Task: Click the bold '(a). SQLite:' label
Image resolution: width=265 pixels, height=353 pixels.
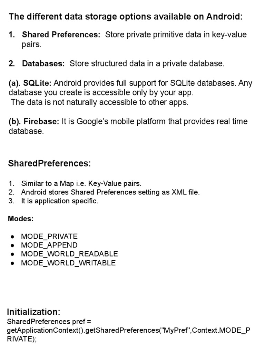Action: click(30, 83)
